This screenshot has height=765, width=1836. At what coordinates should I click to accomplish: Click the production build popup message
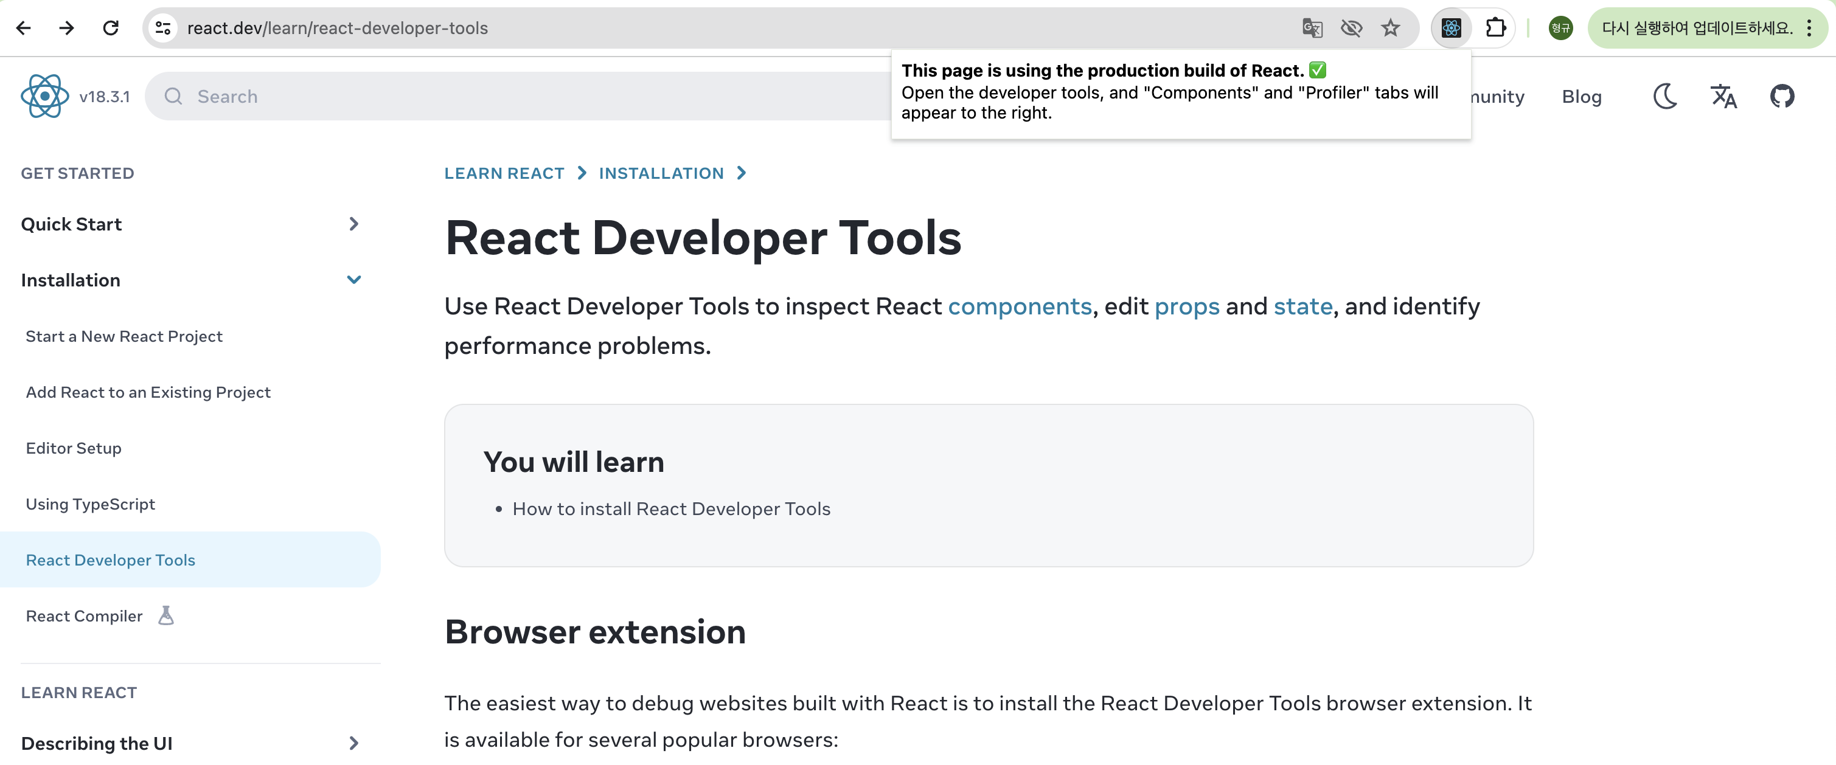click(1181, 93)
